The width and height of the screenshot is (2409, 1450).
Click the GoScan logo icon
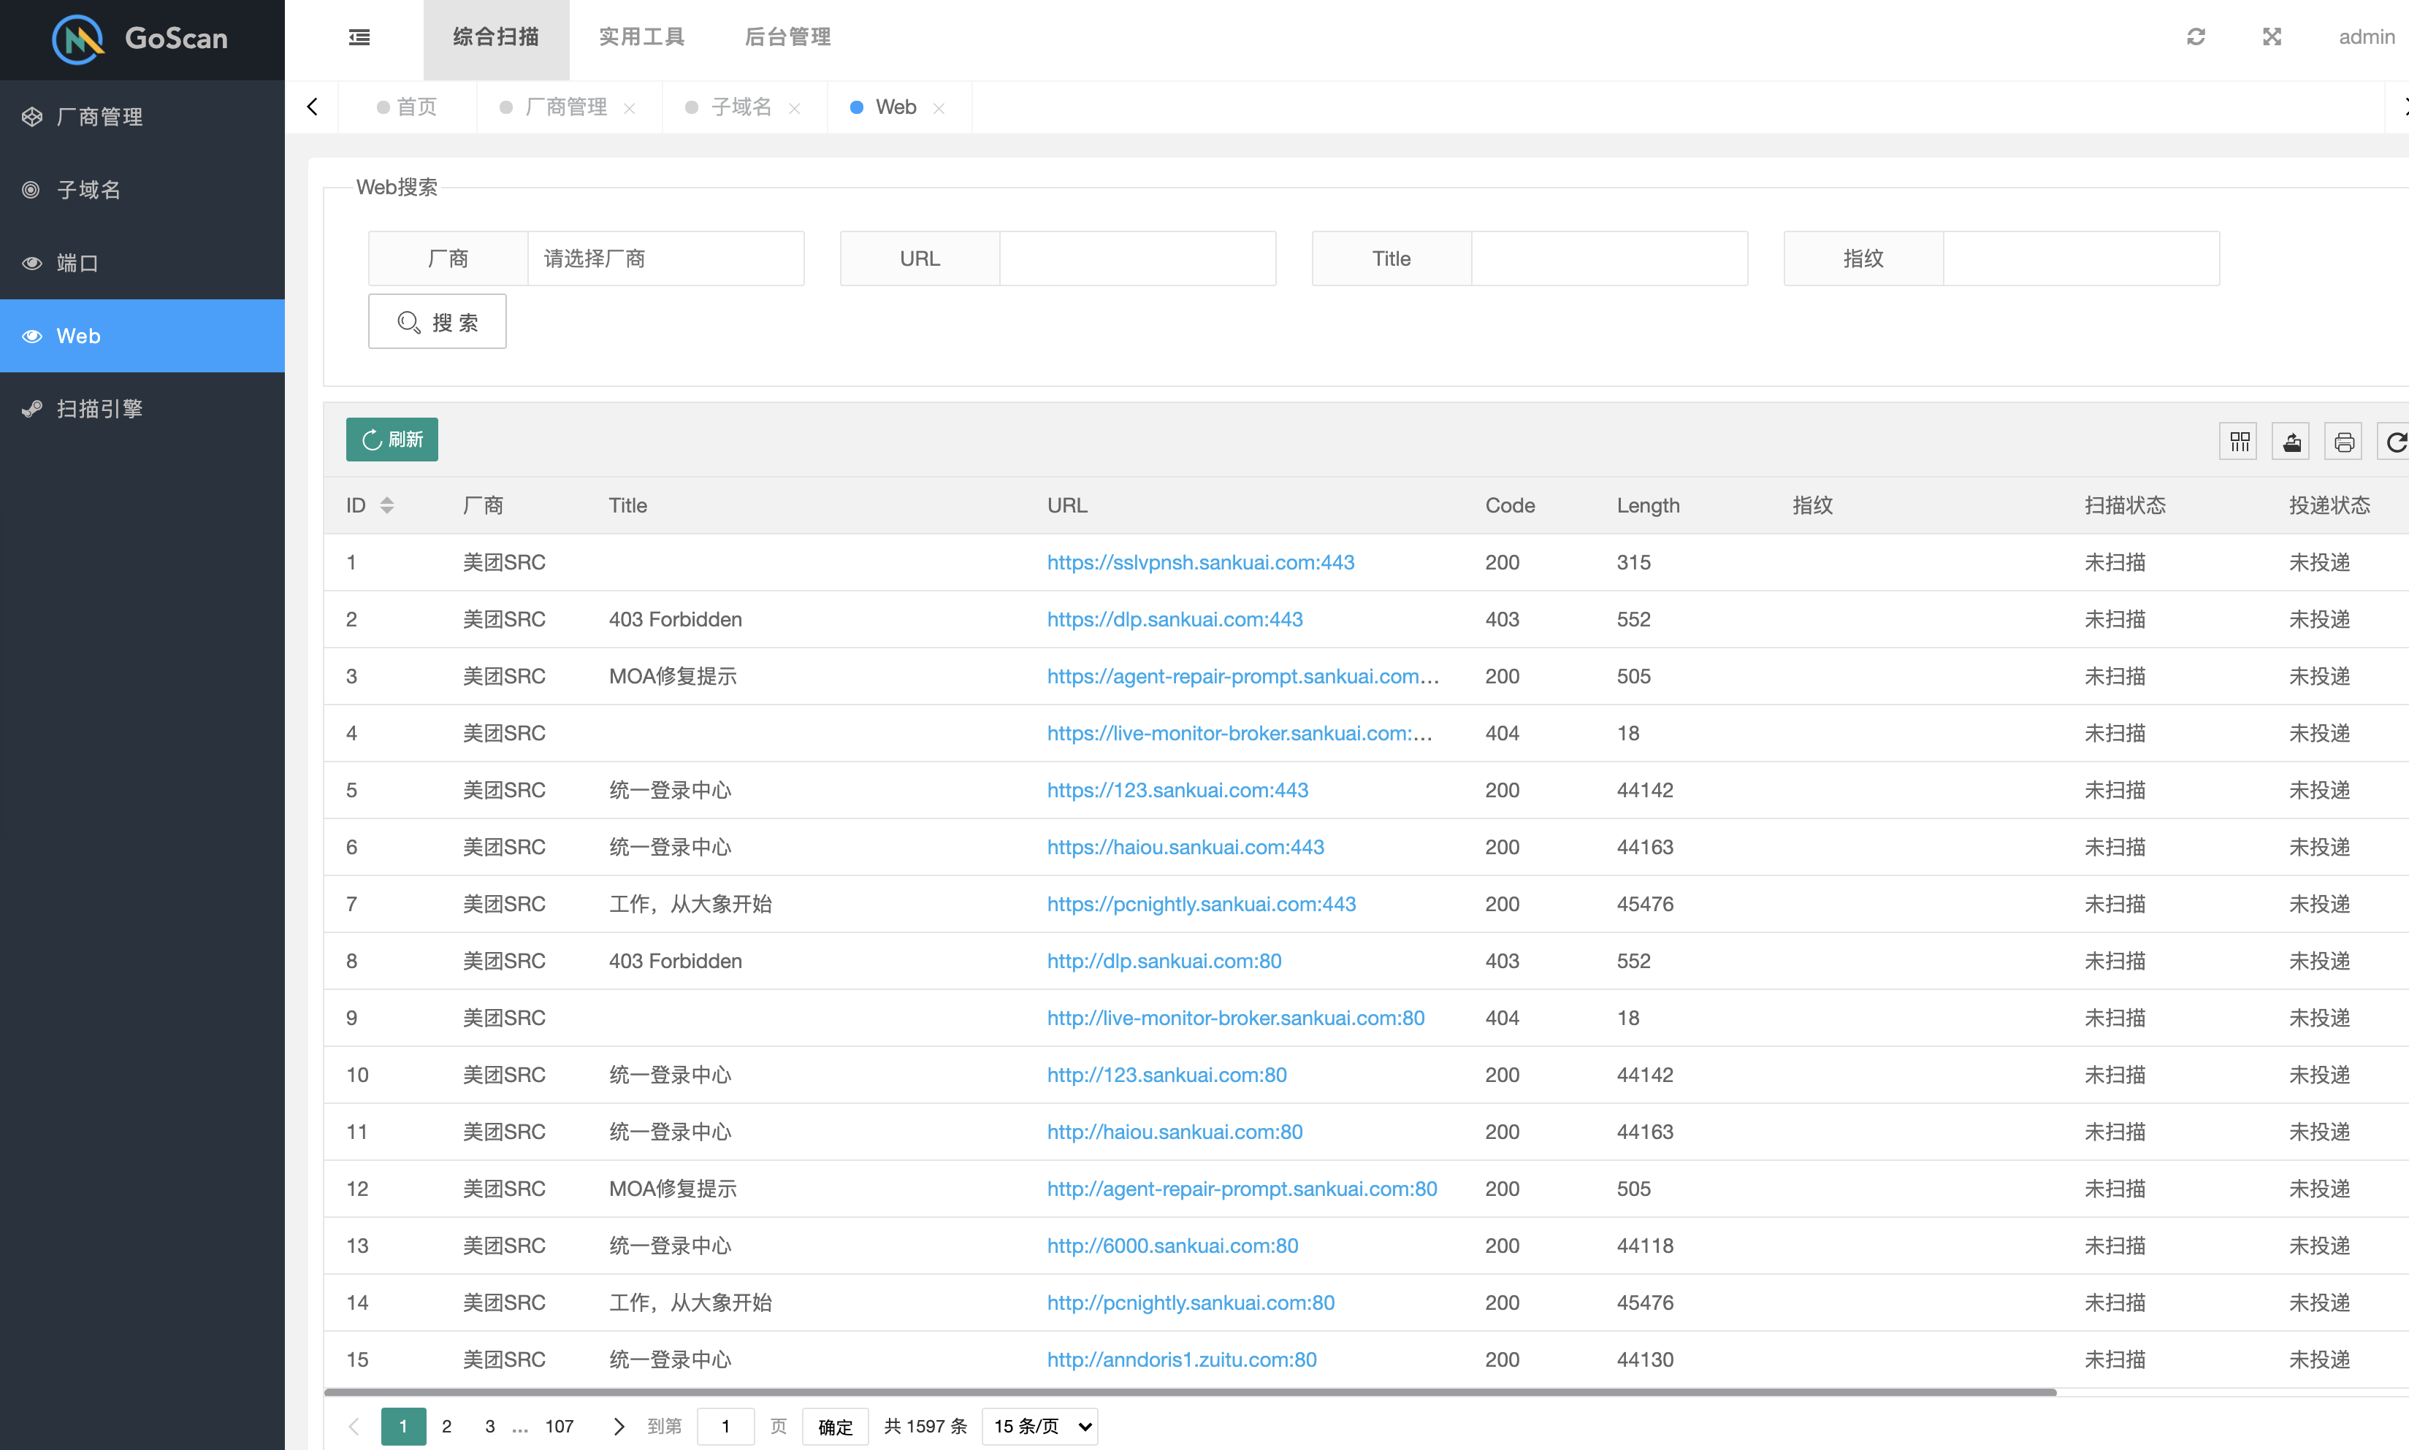(x=77, y=39)
